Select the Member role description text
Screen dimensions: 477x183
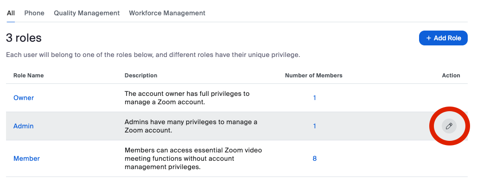(193, 159)
